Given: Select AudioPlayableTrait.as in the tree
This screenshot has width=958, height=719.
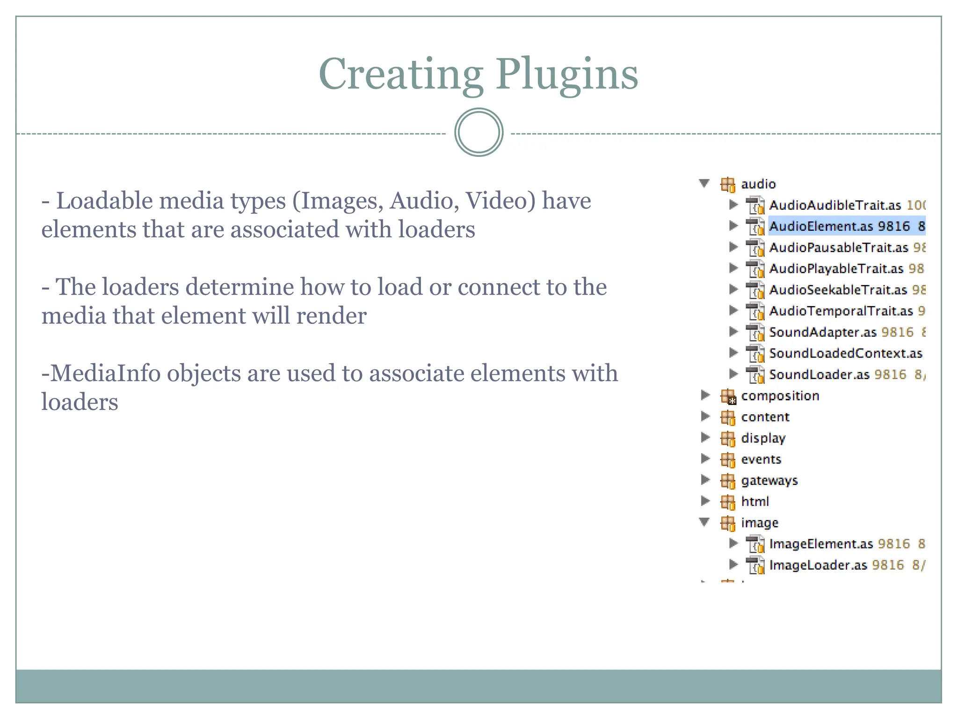Looking at the screenshot, I should click(x=836, y=269).
